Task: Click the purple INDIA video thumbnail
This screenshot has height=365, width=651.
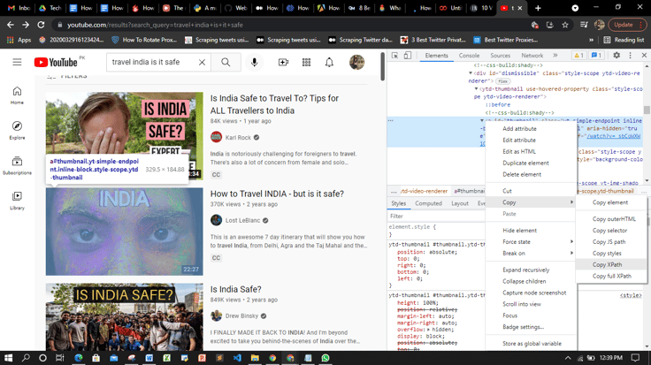Action: (124, 232)
